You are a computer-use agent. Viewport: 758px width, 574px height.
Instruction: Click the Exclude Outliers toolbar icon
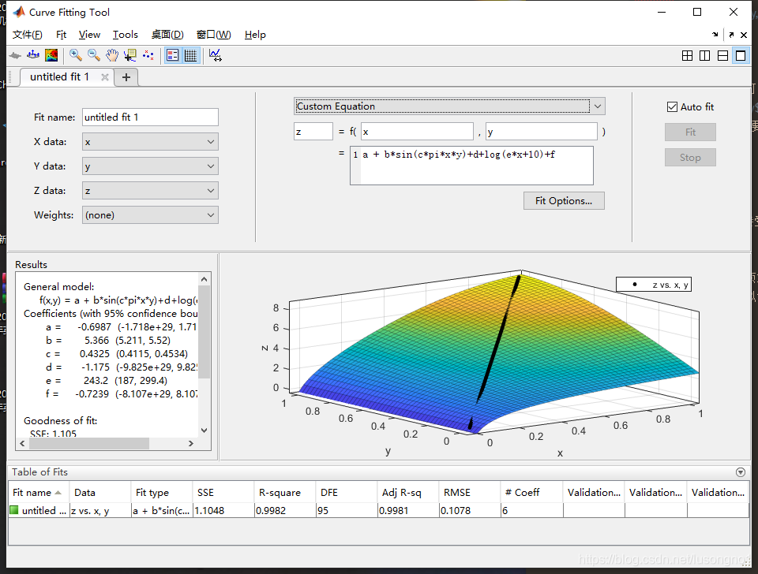[x=148, y=55]
